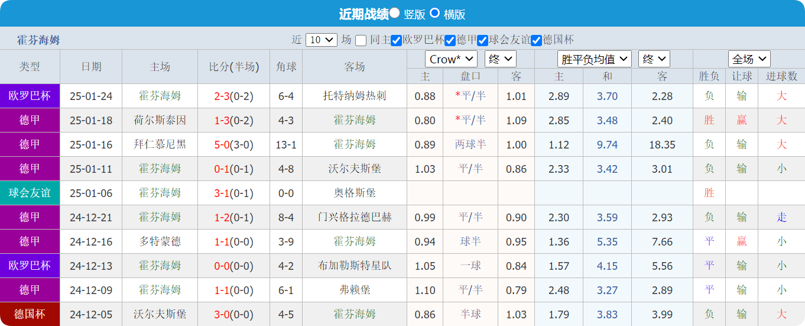
Task: Click the 托特纳姆热刺 team link
Action: (355, 96)
